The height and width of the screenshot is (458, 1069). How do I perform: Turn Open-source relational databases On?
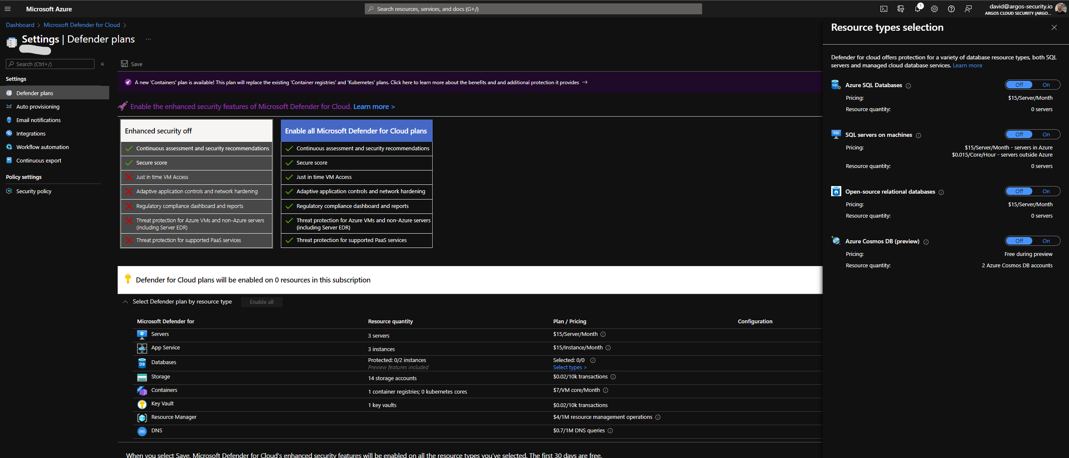pos(1046,191)
